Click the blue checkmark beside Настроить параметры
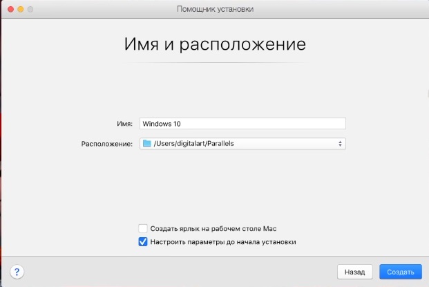The image size is (429, 287). 143,241
